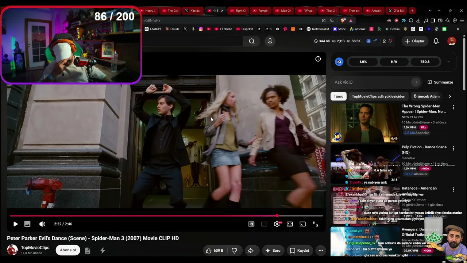This screenshot has height=263, width=467.
Task: Open options for 'The Wrong Spider-Men Appear'
Action: tap(454, 107)
